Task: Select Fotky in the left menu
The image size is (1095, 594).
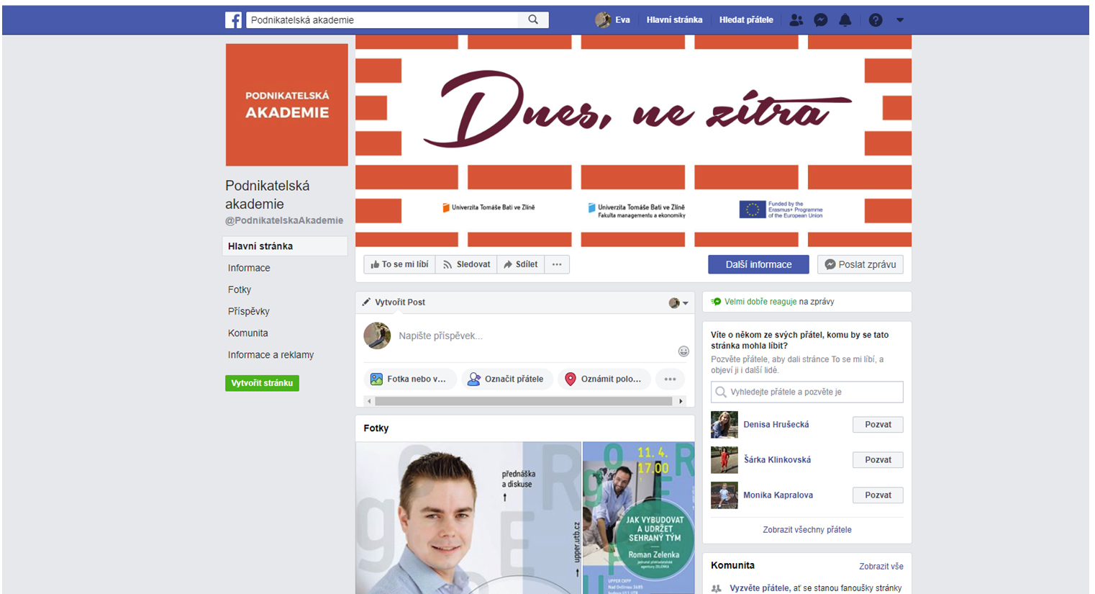Action: tap(240, 289)
